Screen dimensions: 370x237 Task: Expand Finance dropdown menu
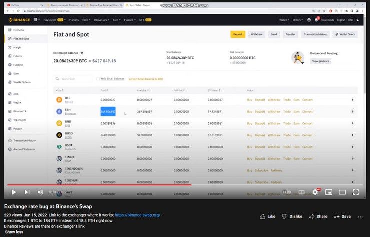(130, 20)
